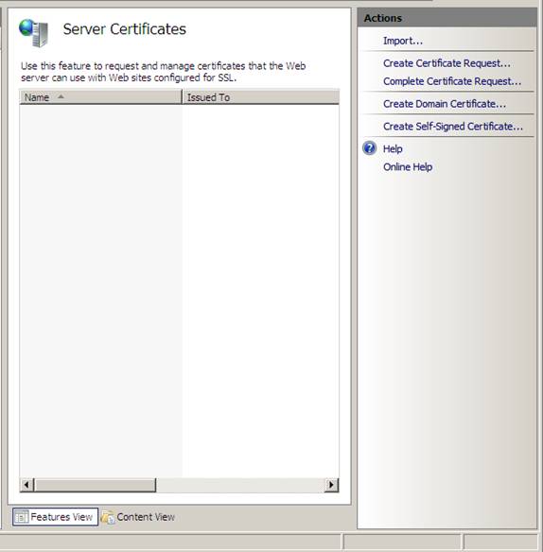Click the horizontal scrollbar thumb
The width and height of the screenshot is (543, 552).
[96, 485]
